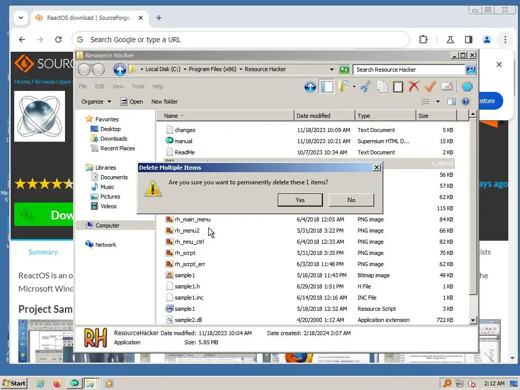
Task: Reload the Chrome page
Action: [x=58, y=40]
